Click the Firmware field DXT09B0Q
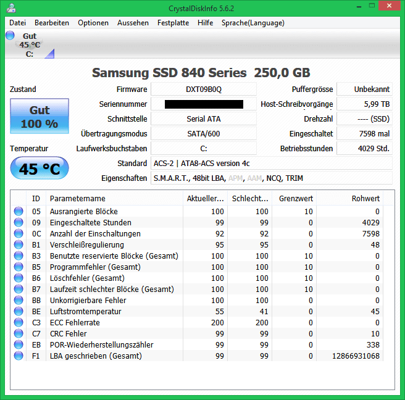The image size is (405, 400). click(204, 89)
